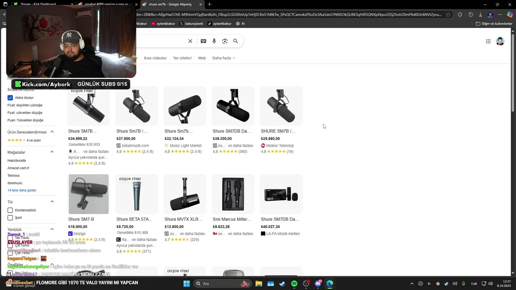Open the on-screen keyboard input tool
This screenshot has height=290, width=516.
click(203, 41)
